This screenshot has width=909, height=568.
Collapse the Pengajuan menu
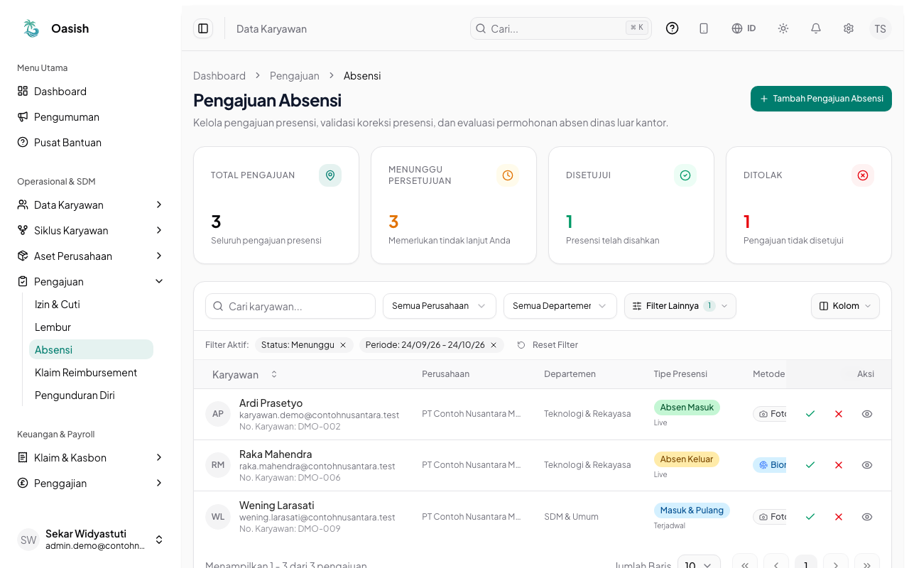click(91, 282)
